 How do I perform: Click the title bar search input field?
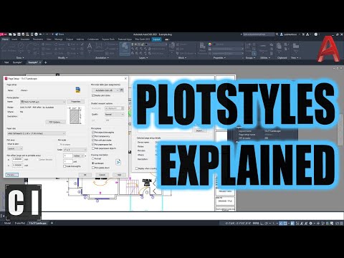(259, 34)
